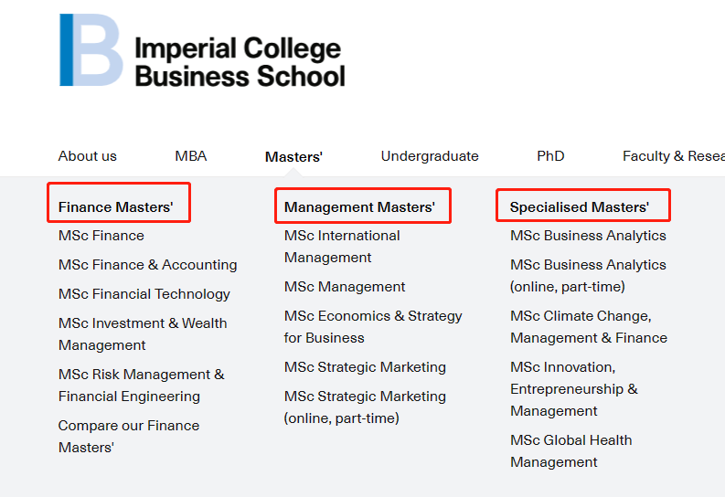
Task: Select MSc Innovation, Entrepreneurship & Management
Action: click(574, 389)
